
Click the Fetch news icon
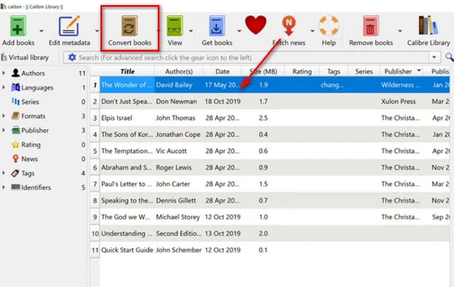coord(289,25)
